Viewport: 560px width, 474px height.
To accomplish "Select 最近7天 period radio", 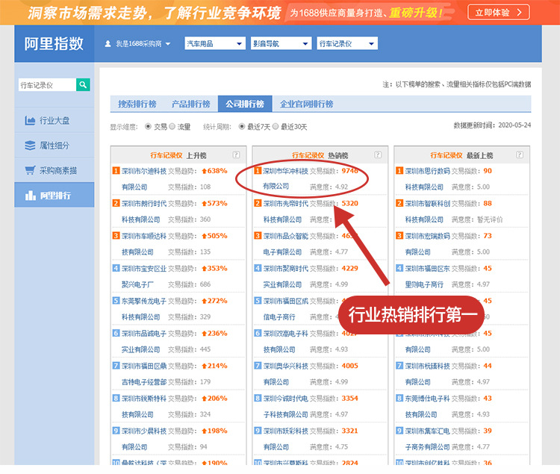I will pyautogui.click(x=242, y=126).
